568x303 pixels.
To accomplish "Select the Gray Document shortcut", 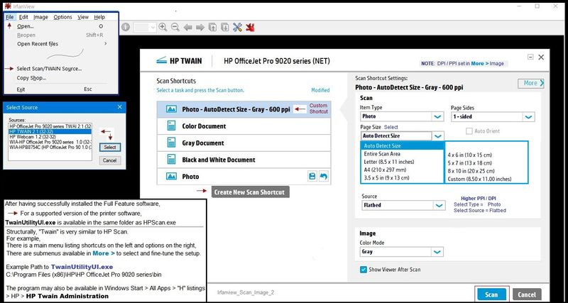I will [x=244, y=143].
